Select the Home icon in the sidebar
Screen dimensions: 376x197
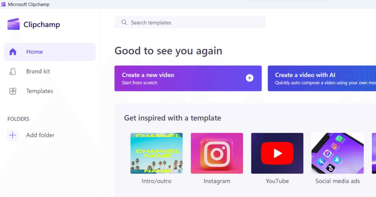13,51
